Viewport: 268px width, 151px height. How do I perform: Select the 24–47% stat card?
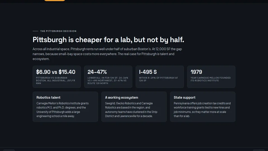[x=108, y=77]
